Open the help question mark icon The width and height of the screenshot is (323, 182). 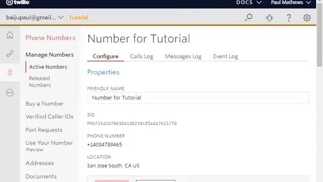[x=289, y=18]
